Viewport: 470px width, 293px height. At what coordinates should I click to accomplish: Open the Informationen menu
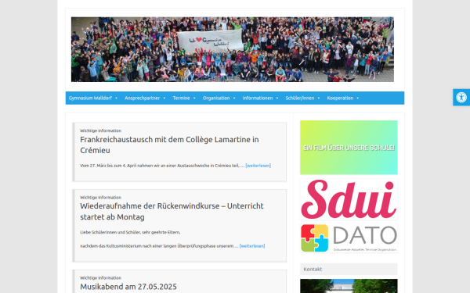[x=258, y=98]
